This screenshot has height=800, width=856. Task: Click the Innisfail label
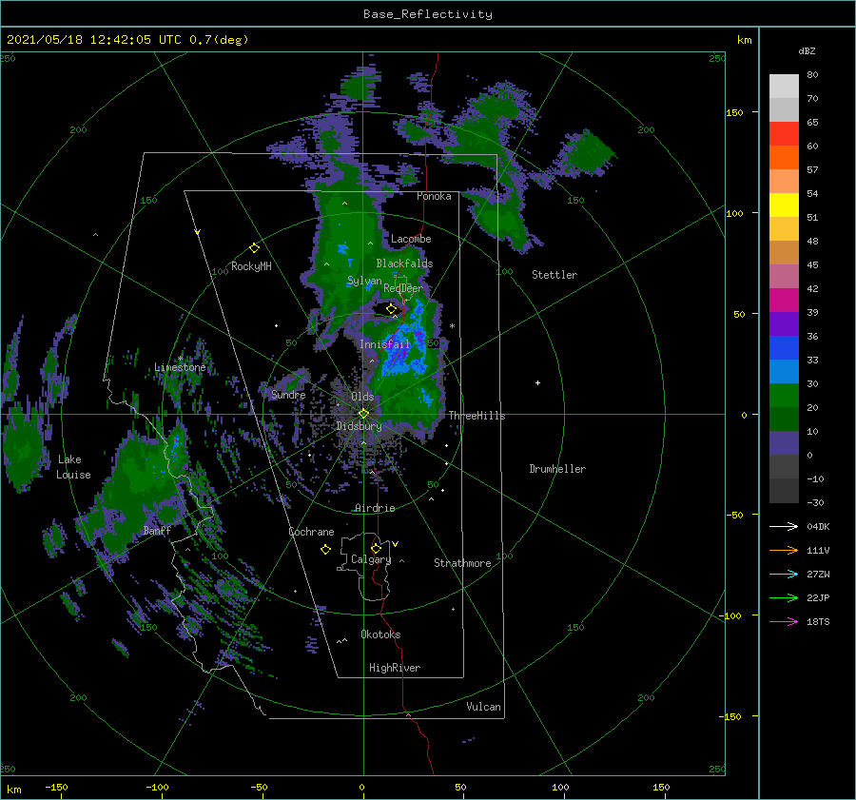tap(384, 344)
